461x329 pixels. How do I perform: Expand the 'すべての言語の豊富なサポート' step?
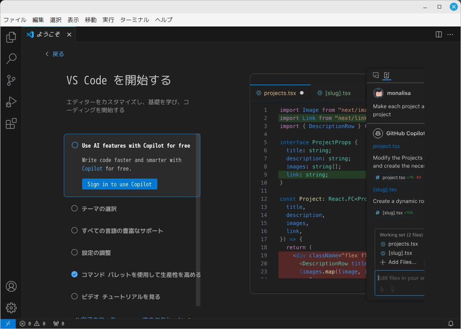[x=122, y=231]
